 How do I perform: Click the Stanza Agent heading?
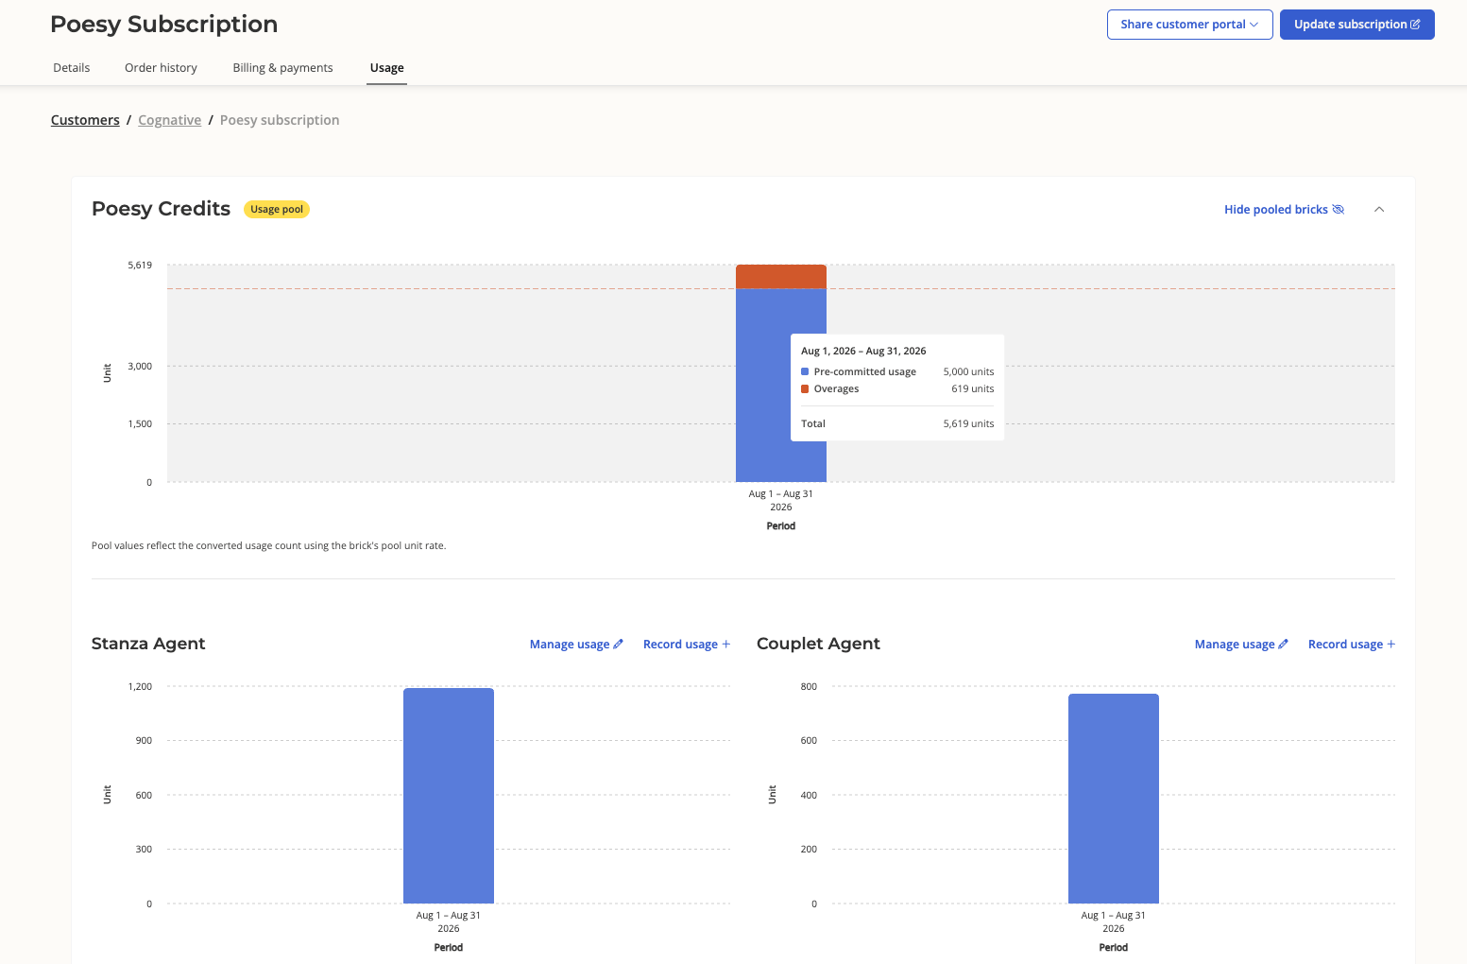click(148, 644)
